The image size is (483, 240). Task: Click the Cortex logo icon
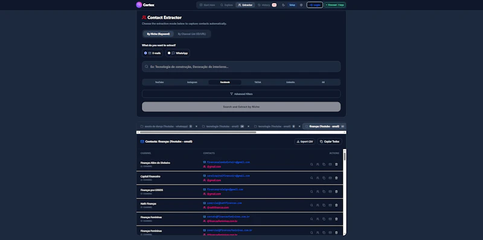coord(139,5)
